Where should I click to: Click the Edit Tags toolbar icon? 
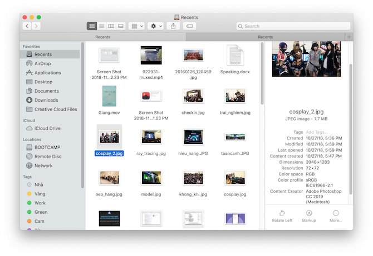[189, 26]
